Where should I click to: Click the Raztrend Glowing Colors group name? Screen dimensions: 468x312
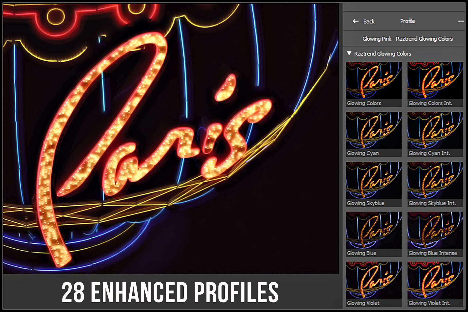(x=383, y=54)
